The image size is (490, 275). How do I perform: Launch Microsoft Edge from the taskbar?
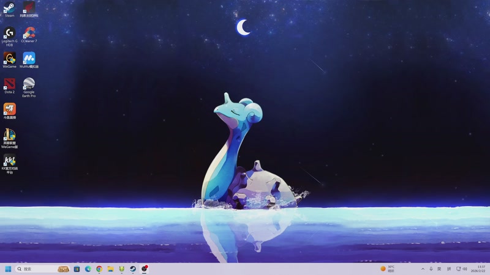[x=88, y=269]
